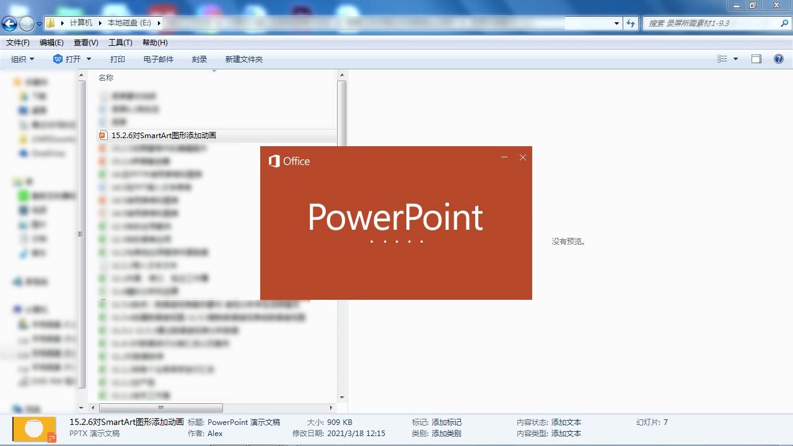793x446 pixels.
Task: Click the Office logo on splash screen
Action: [x=289, y=161]
